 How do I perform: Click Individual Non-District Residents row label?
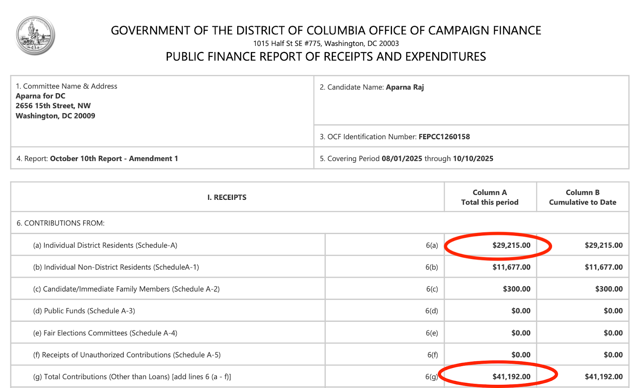coord(116,267)
